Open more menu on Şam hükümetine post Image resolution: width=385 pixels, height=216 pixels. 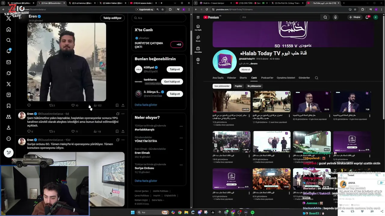point(123,114)
